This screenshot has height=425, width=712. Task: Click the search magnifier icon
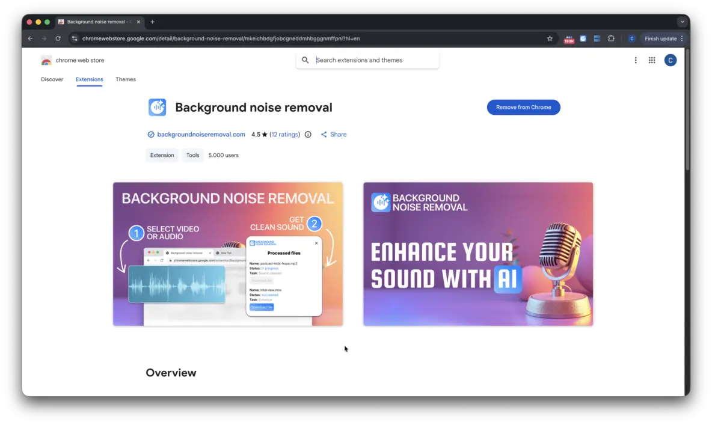305,60
